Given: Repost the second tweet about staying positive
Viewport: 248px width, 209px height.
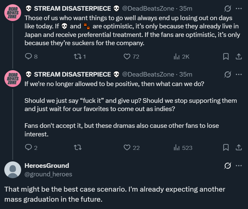Looking at the screenshot, I should tap(78, 148).
